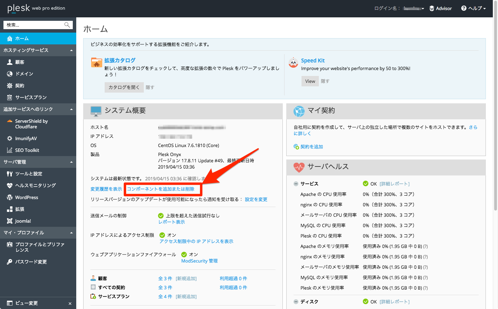Click into the 検索 search field

[33, 25]
